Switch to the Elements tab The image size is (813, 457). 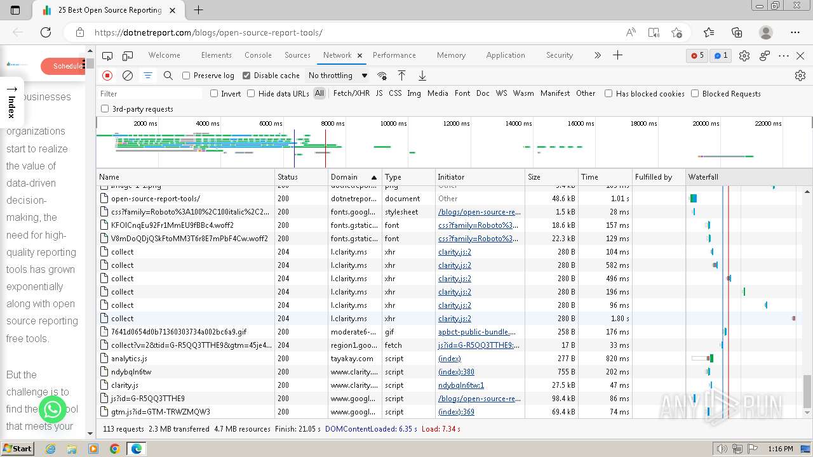tap(216, 55)
